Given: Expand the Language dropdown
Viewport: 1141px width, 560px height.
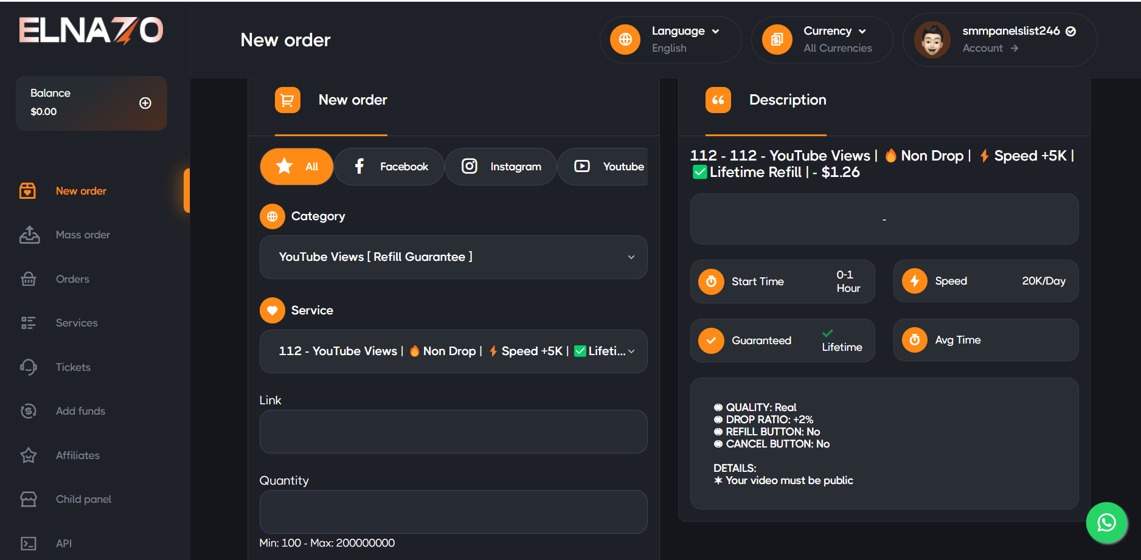Looking at the screenshot, I should click(x=685, y=31).
